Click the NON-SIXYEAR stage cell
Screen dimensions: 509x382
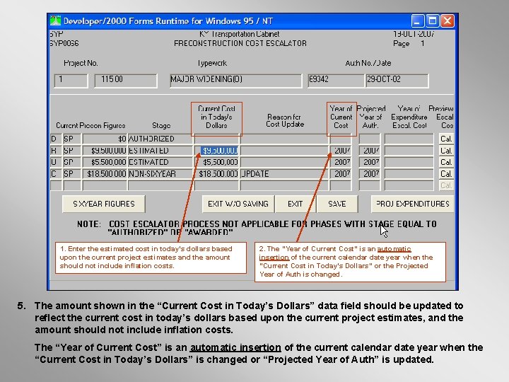(x=160, y=174)
